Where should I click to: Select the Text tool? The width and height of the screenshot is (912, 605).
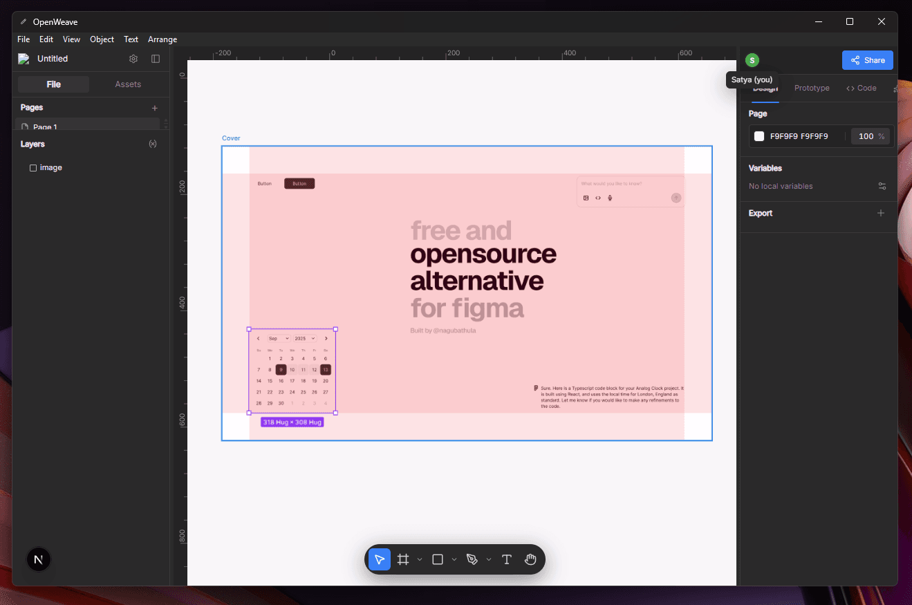click(507, 559)
